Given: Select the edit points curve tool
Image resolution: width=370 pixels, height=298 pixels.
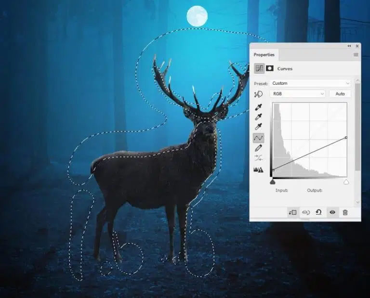Looking at the screenshot, I should [x=258, y=138].
